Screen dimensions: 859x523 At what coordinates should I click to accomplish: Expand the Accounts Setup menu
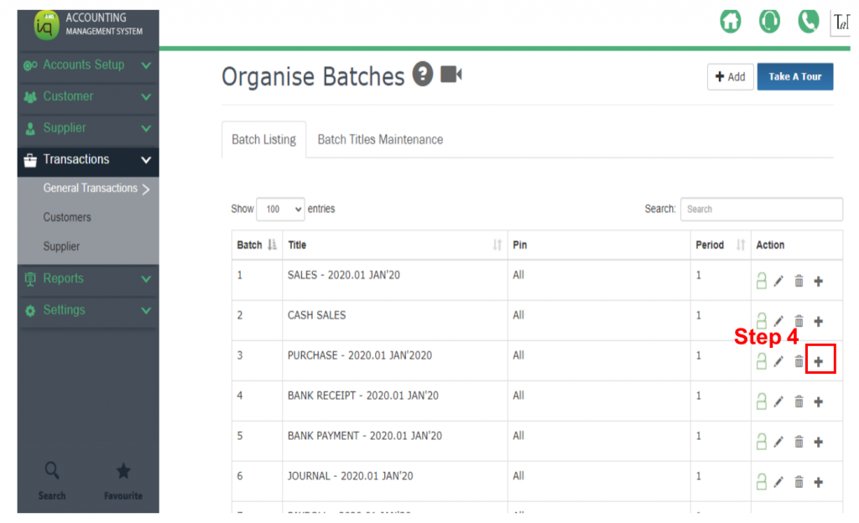coord(88,65)
